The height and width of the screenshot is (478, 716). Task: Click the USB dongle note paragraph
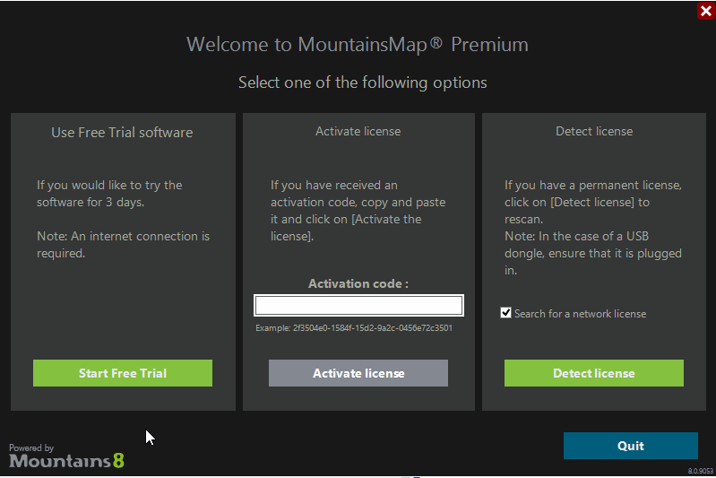[592, 253]
